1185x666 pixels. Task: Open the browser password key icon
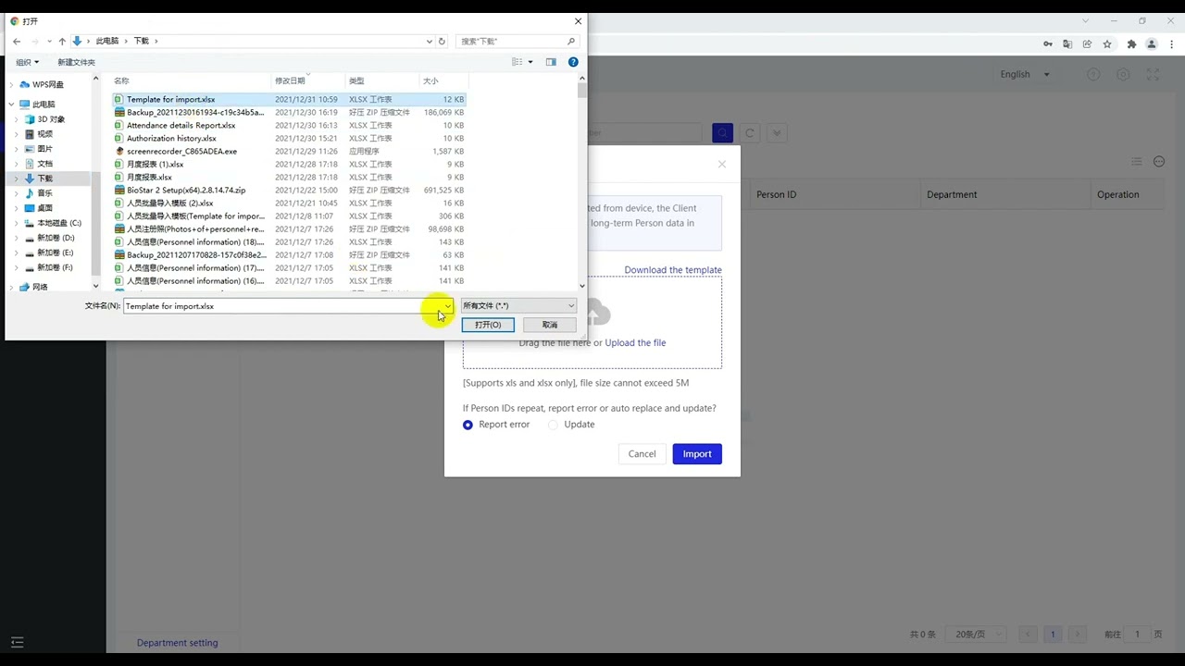coord(1047,44)
